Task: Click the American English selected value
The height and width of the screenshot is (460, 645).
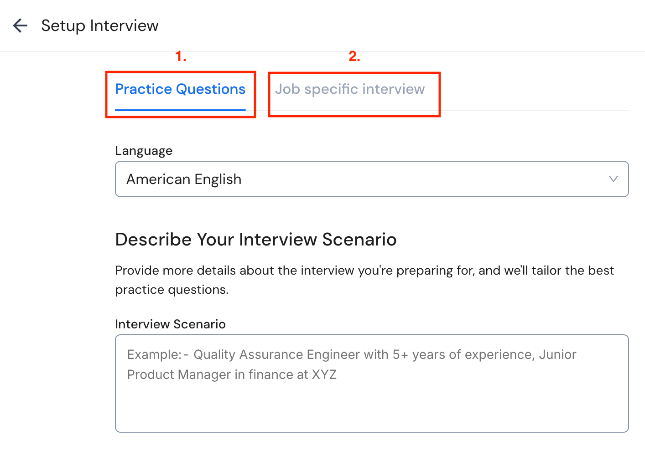Action: pyautogui.click(x=184, y=179)
